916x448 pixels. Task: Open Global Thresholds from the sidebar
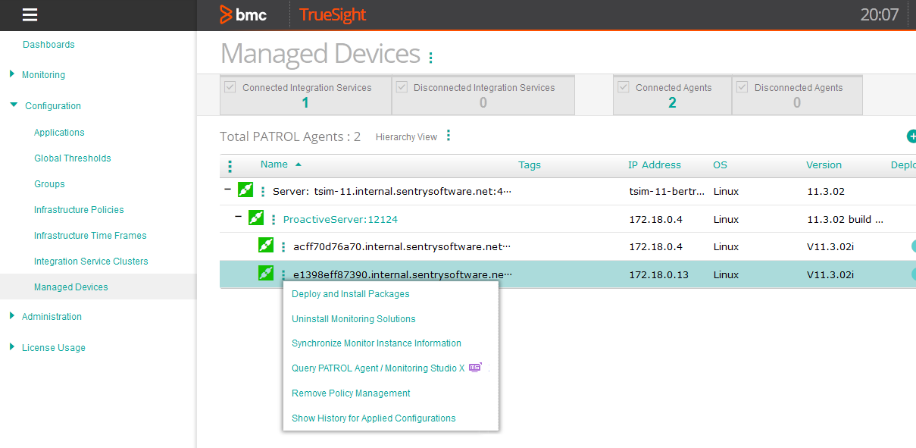tap(72, 158)
